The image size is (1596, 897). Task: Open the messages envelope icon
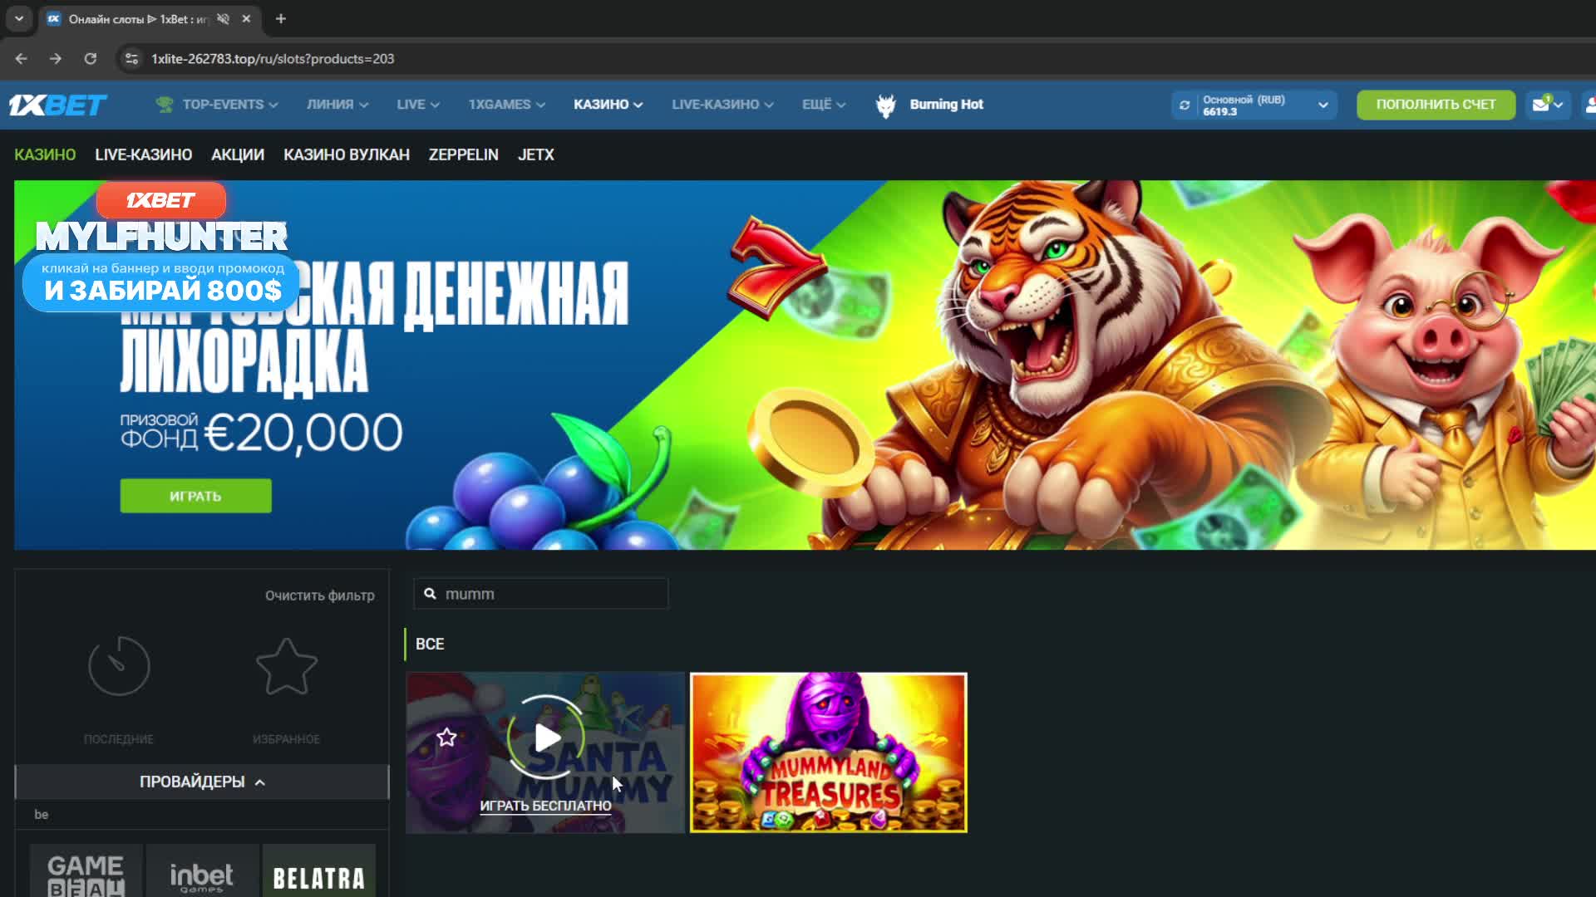tap(1540, 105)
